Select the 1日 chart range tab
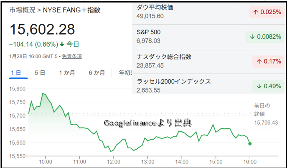This screenshot has width=287, height=168. point(16,73)
